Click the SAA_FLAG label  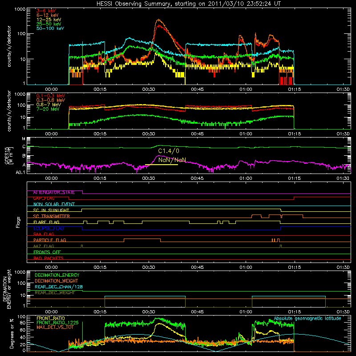(44, 234)
